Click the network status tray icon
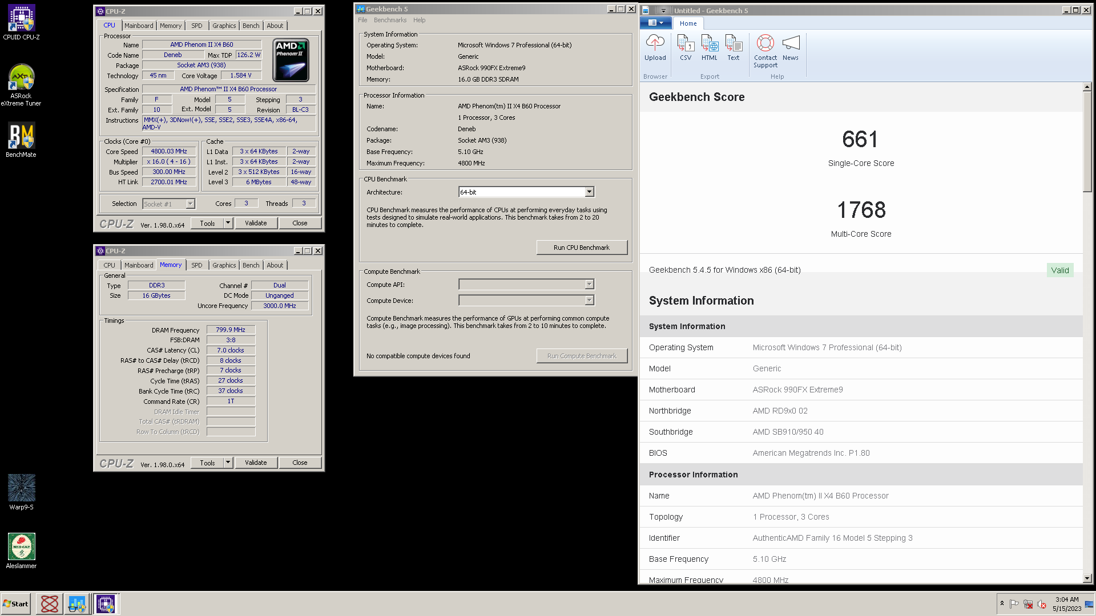 click(x=1028, y=604)
